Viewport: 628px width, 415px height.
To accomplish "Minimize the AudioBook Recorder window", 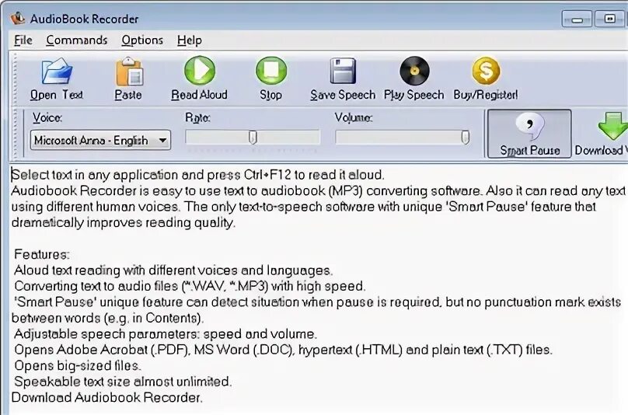I will pyautogui.click(x=577, y=19).
